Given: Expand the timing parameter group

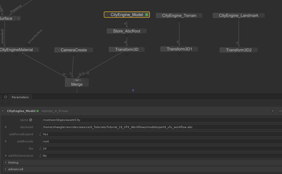Looking at the screenshot, I should [5, 162].
